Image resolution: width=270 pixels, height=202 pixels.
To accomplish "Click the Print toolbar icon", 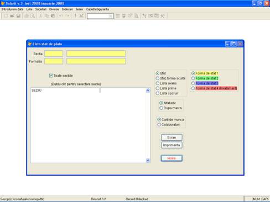I will (x=27, y=16).
